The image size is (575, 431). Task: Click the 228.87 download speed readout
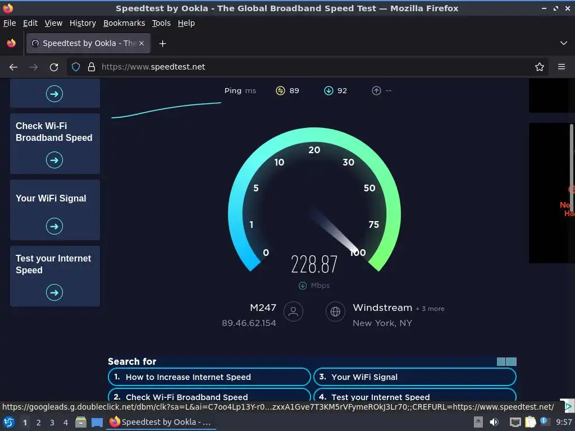[x=314, y=264]
